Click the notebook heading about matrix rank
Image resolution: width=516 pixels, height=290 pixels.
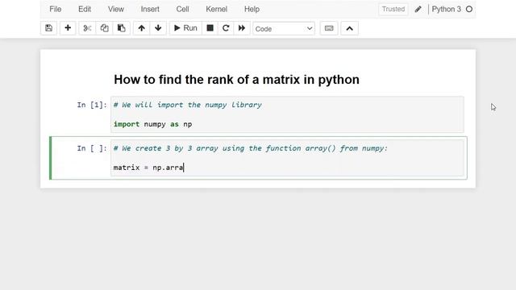point(236,80)
